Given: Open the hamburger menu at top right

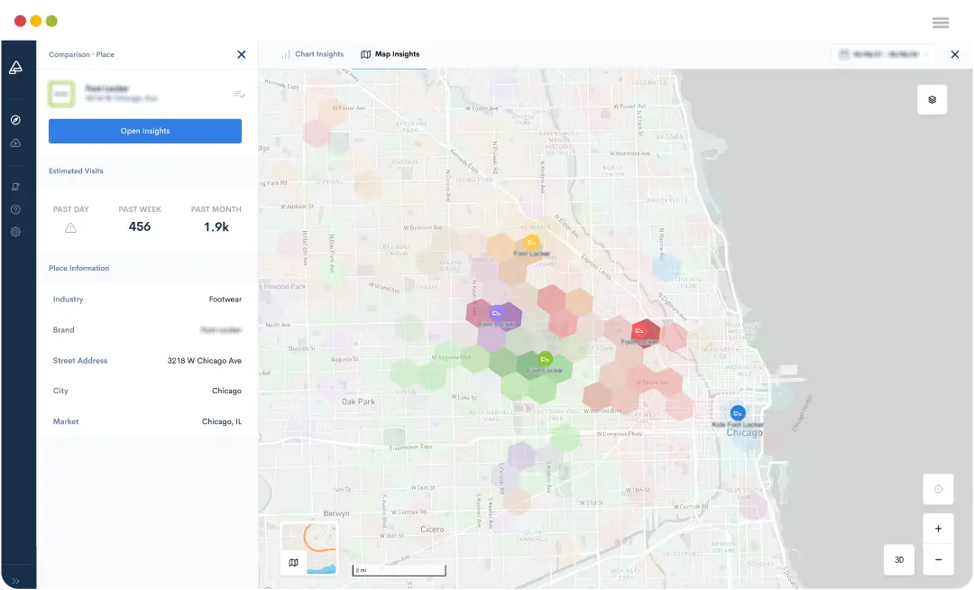Looking at the screenshot, I should coord(941,23).
